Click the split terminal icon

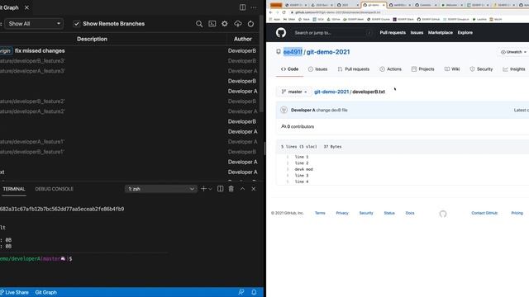tap(221, 189)
